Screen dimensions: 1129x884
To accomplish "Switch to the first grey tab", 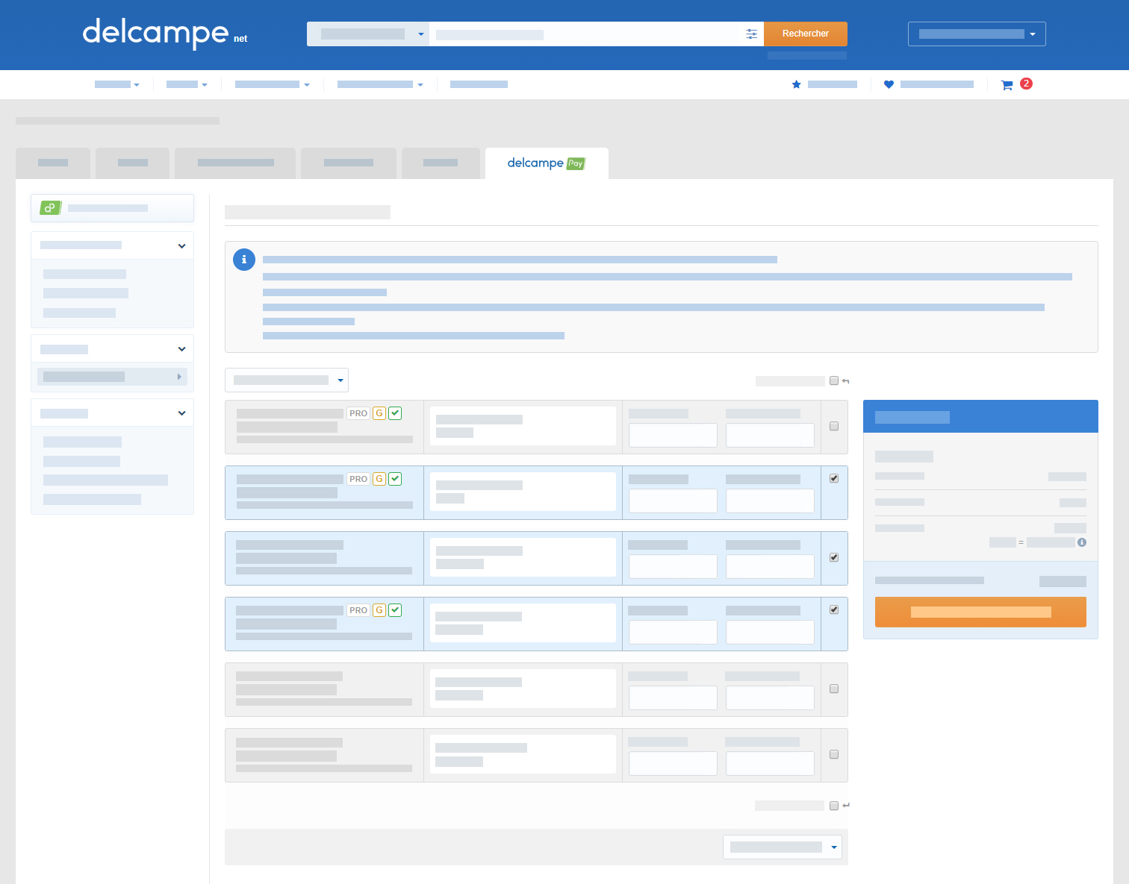I will pos(53,163).
